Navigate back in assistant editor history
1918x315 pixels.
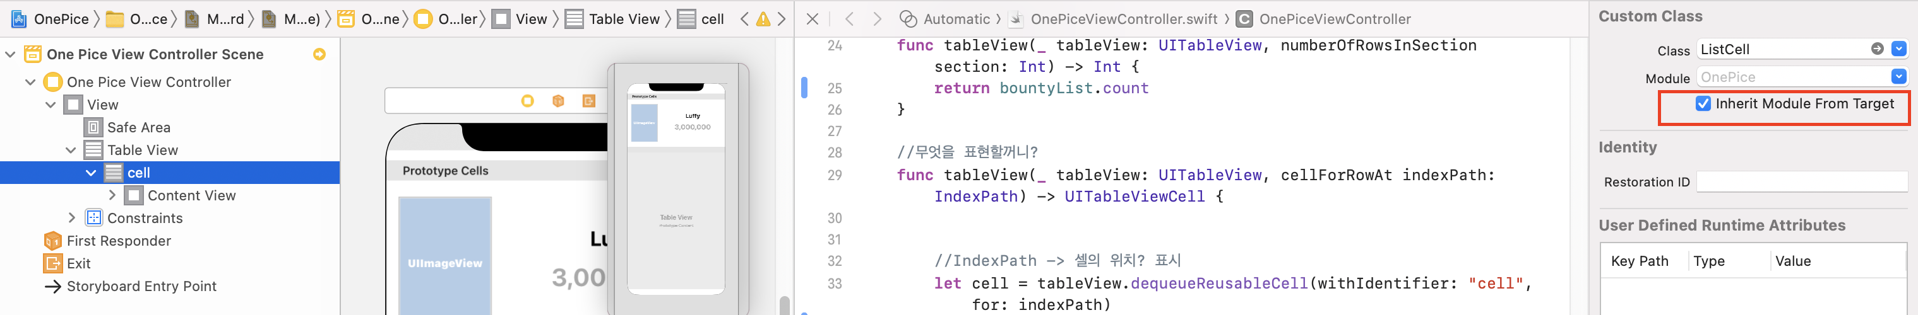849,18
